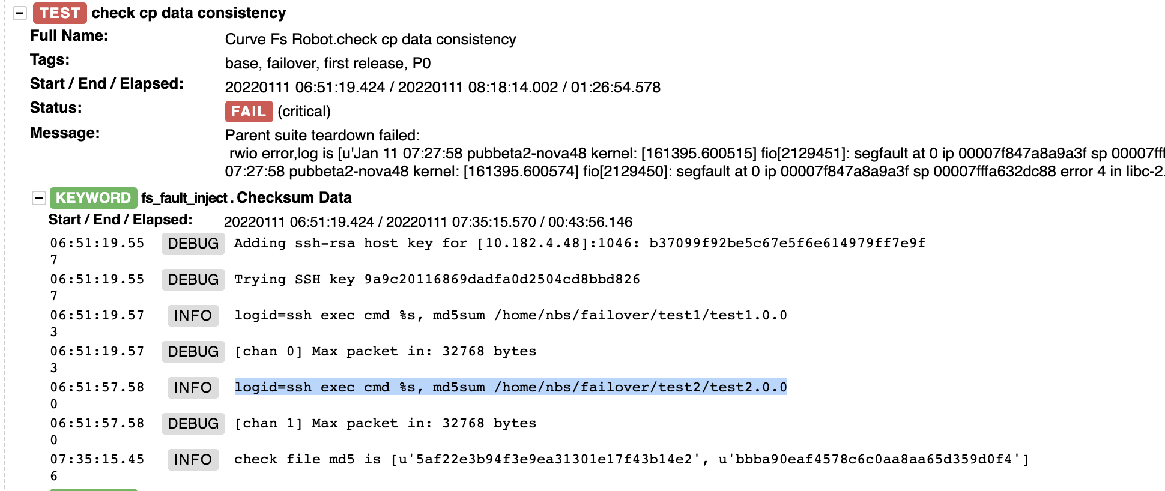Click the red TEST badge
This screenshot has height=491, width=1165.
coord(59,13)
